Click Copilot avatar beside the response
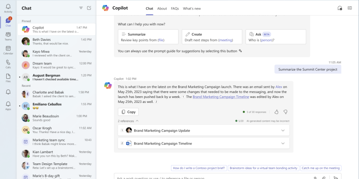The image size is (359, 179). (108, 85)
